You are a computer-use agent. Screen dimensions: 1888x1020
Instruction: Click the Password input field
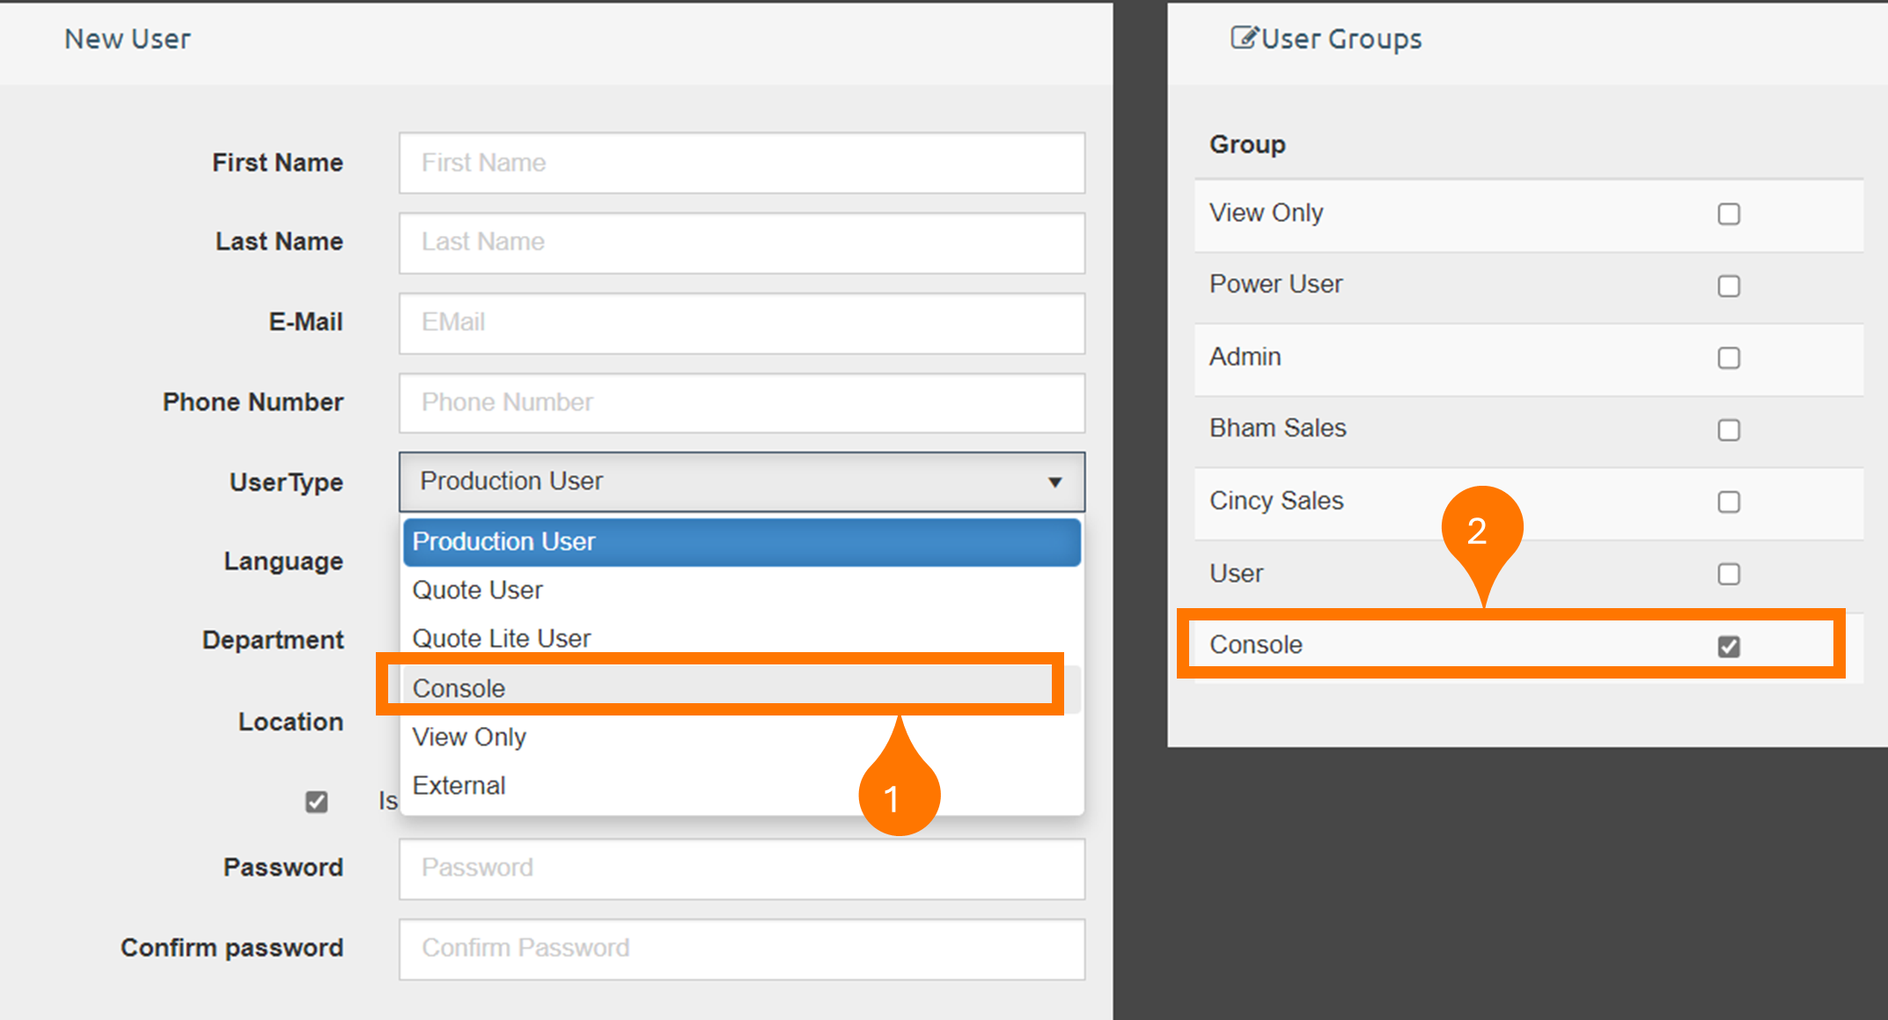(x=740, y=867)
